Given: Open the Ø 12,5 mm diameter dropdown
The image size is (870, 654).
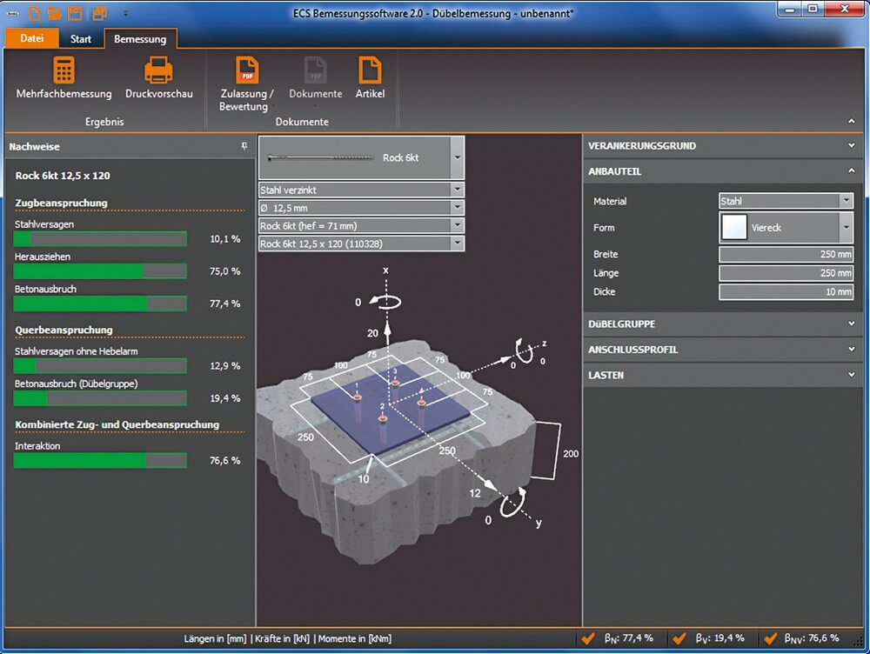Looking at the screenshot, I should pyautogui.click(x=458, y=208).
